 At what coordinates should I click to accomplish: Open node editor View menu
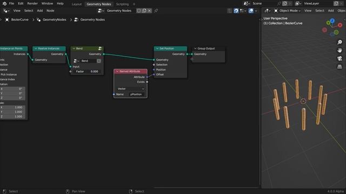[x=17, y=11]
